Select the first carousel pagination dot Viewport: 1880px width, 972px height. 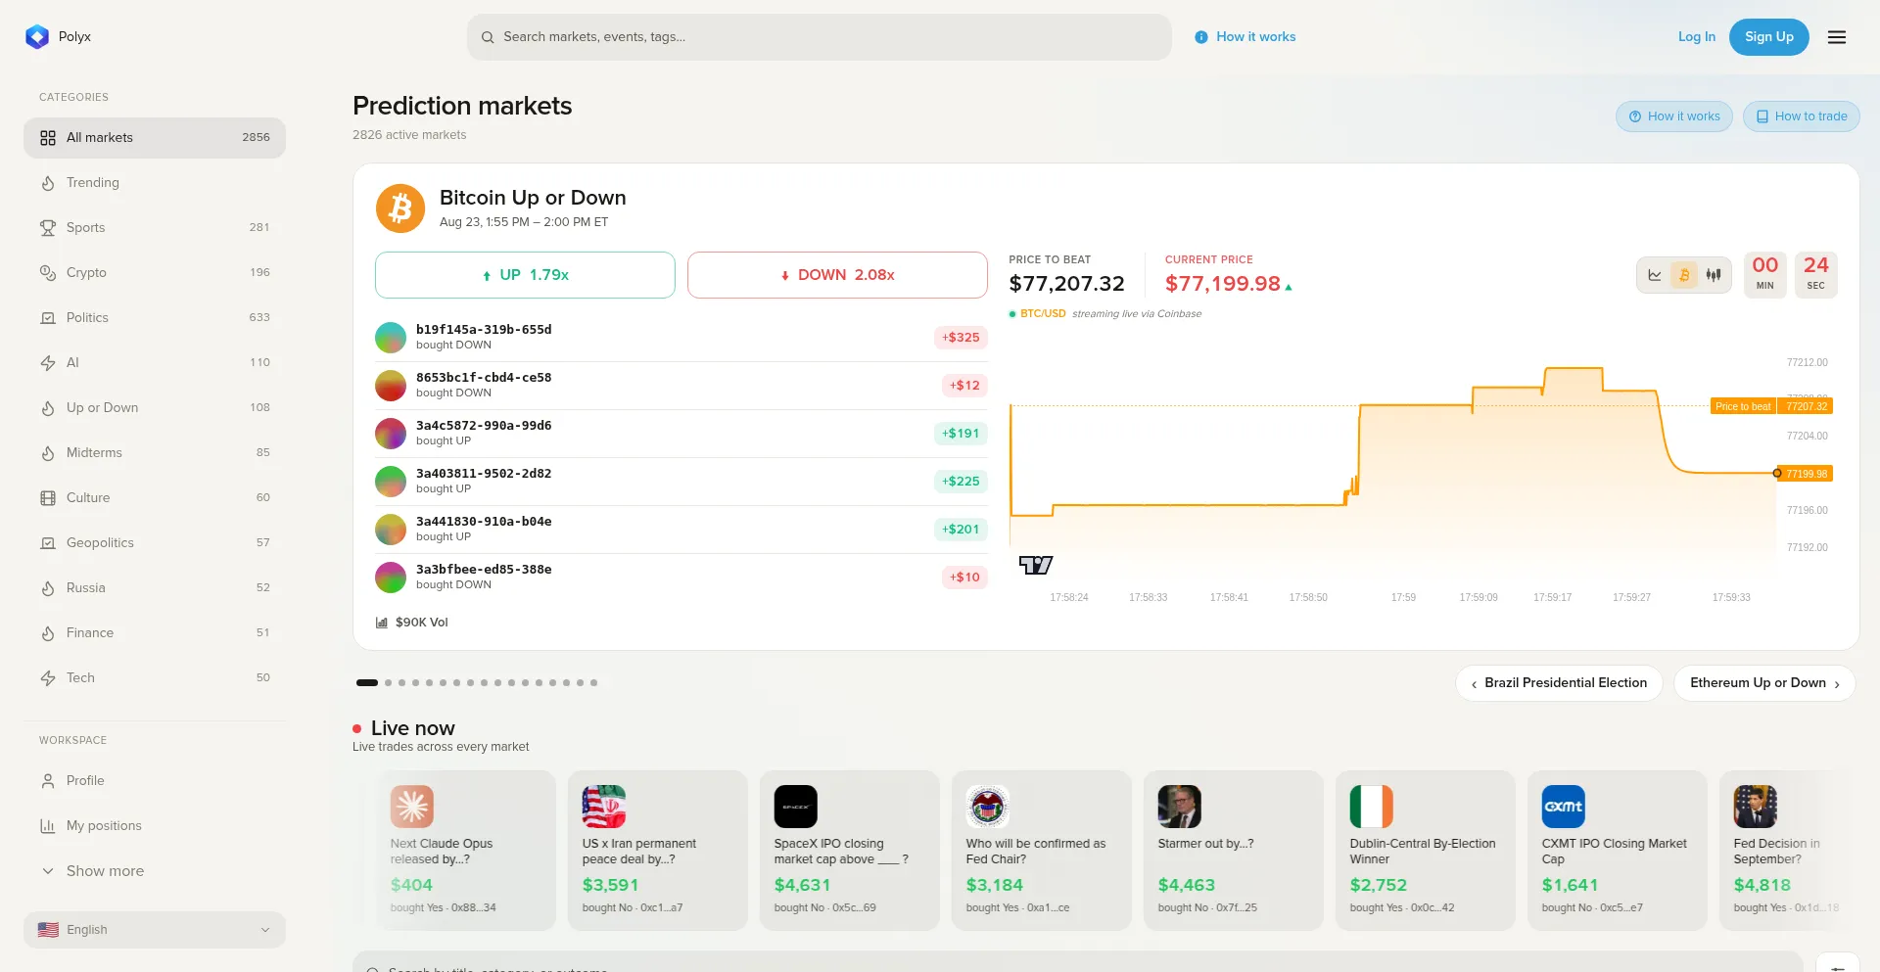click(367, 683)
